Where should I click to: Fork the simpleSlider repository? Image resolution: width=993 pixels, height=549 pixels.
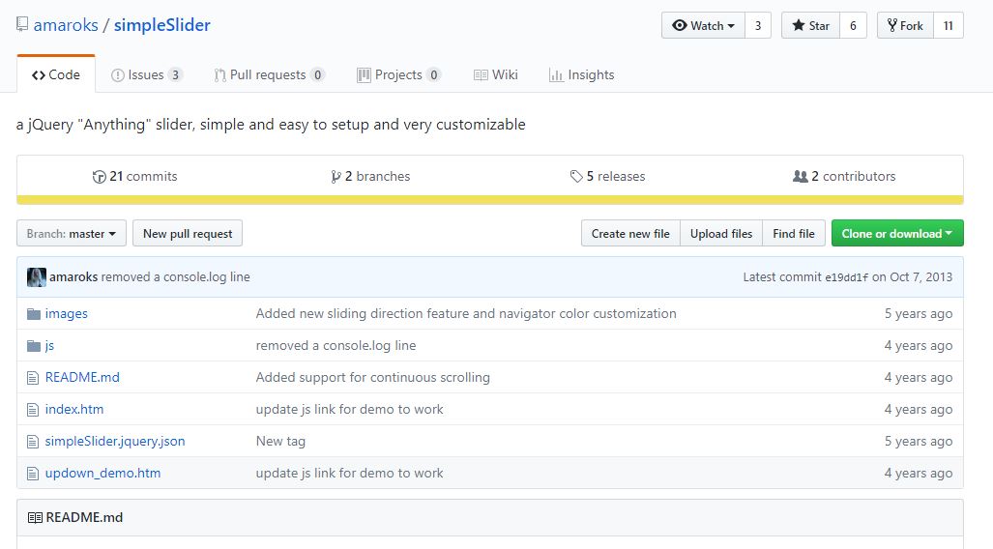pyautogui.click(x=905, y=25)
